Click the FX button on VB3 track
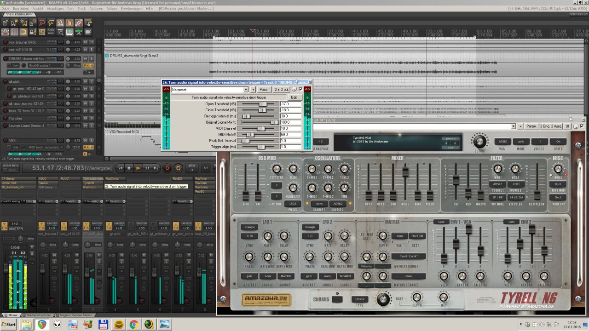The height and width of the screenshot is (331, 589). click(87, 148)
